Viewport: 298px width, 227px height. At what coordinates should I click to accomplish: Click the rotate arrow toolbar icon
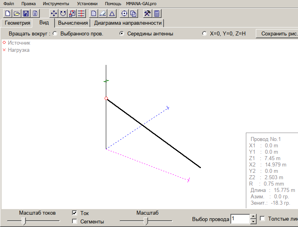[x=63, y=13]
